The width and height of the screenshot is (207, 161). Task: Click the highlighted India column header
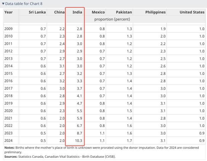point(77,12)
